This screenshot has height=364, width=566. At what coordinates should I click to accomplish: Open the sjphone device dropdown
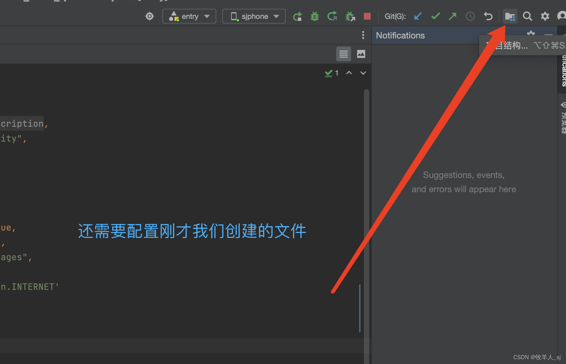tap(254, 16)
